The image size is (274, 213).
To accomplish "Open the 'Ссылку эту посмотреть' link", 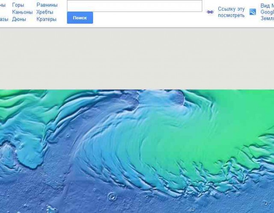I will pos(231,12).
